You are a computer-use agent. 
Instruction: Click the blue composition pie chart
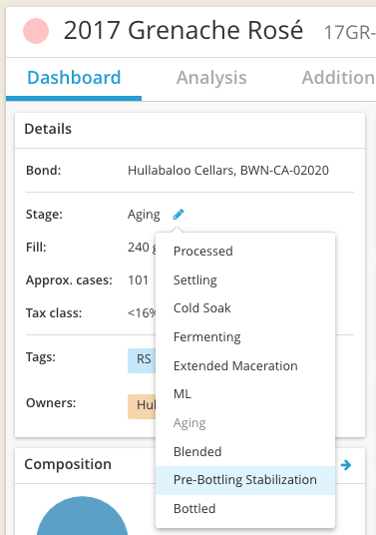(82, 516)
